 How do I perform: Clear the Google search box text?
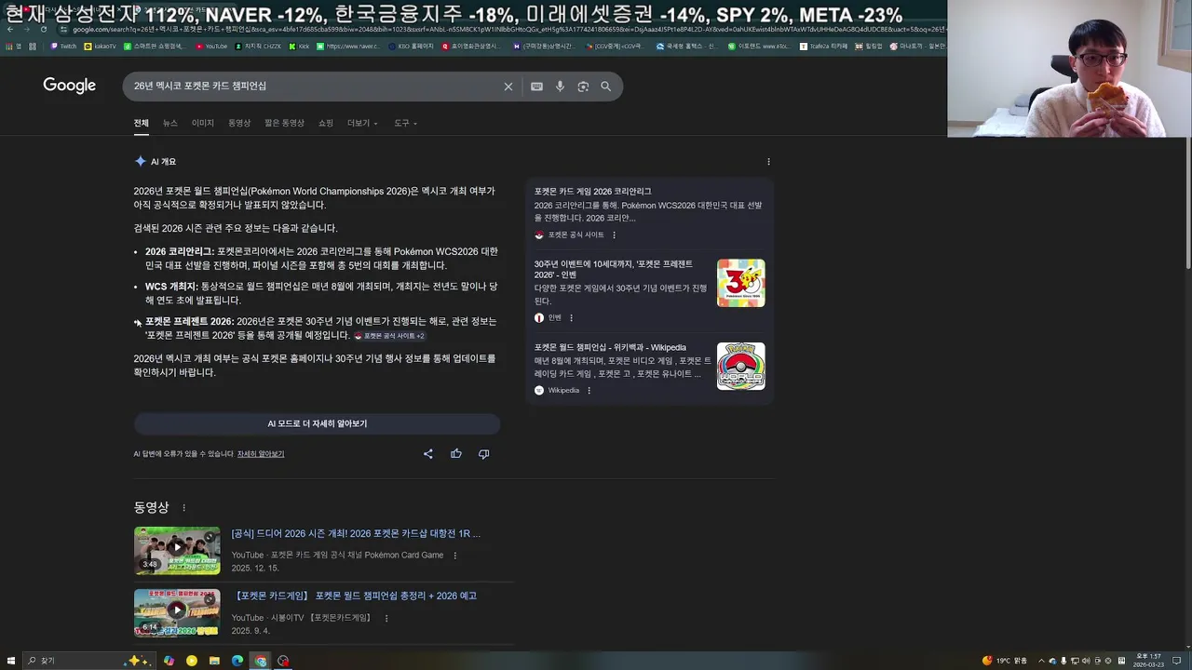click(x=508, y=87)
